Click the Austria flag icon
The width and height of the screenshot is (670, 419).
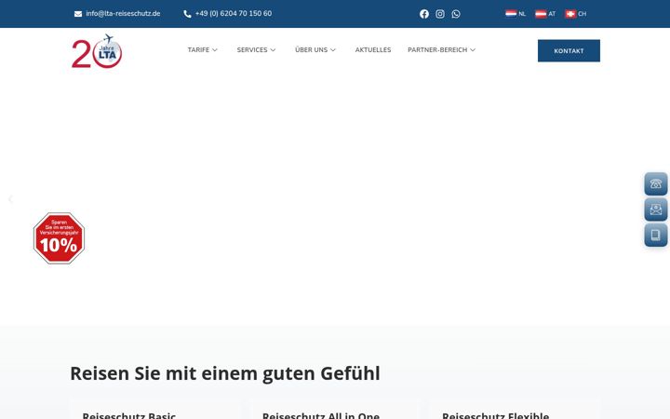541,14
